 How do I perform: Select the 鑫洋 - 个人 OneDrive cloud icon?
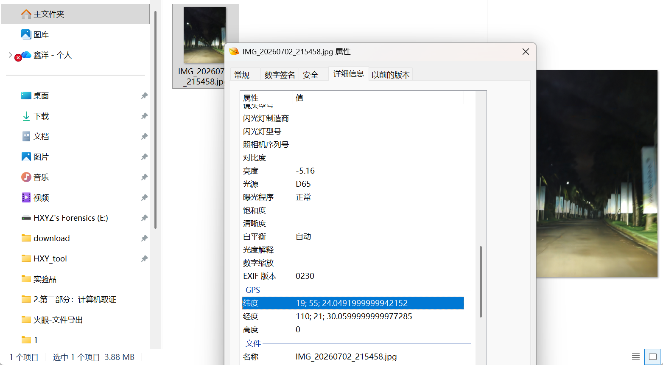26,55
